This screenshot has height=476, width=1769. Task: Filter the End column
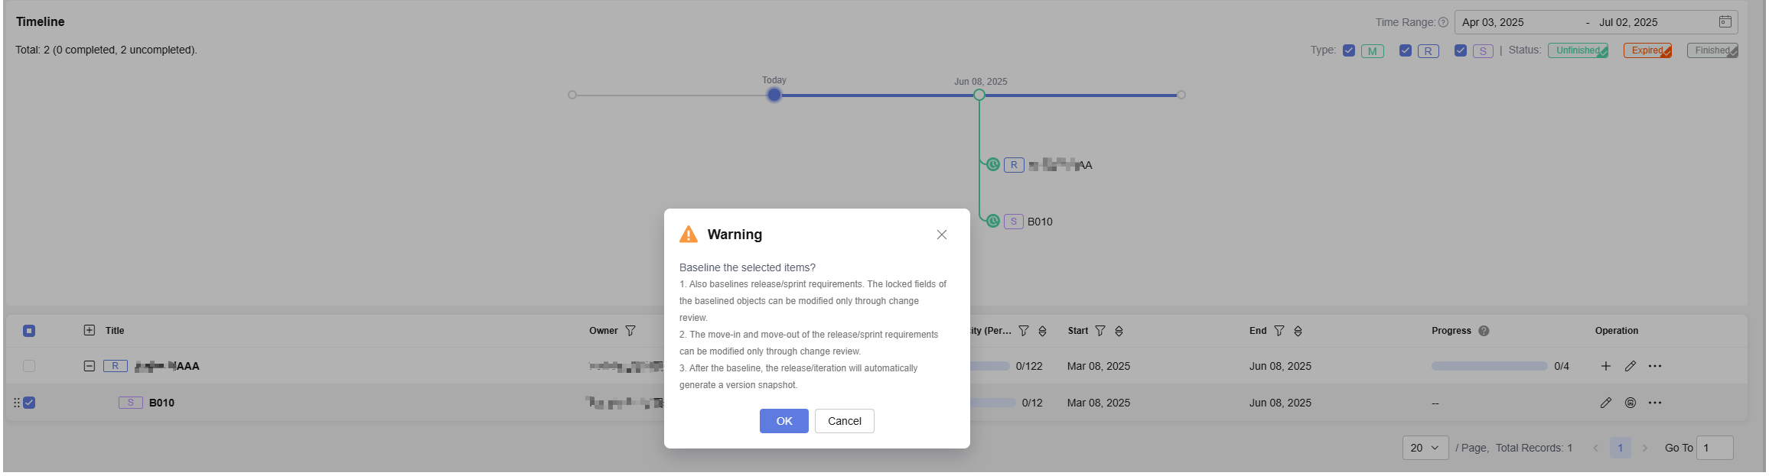(1279, 331)
